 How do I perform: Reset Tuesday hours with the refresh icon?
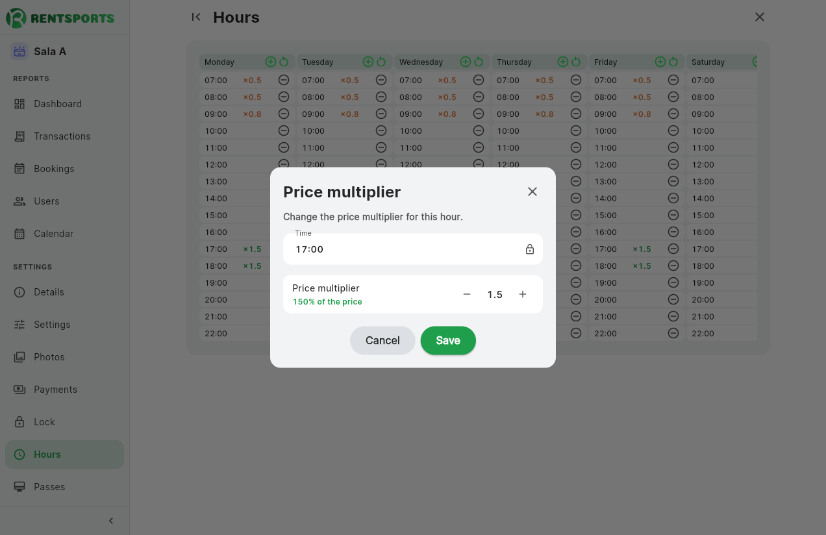(381, 62)
